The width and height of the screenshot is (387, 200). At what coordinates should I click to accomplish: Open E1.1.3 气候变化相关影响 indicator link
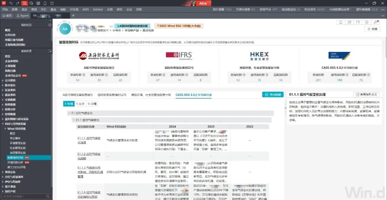pyautogui.click(x=90, y=172)
